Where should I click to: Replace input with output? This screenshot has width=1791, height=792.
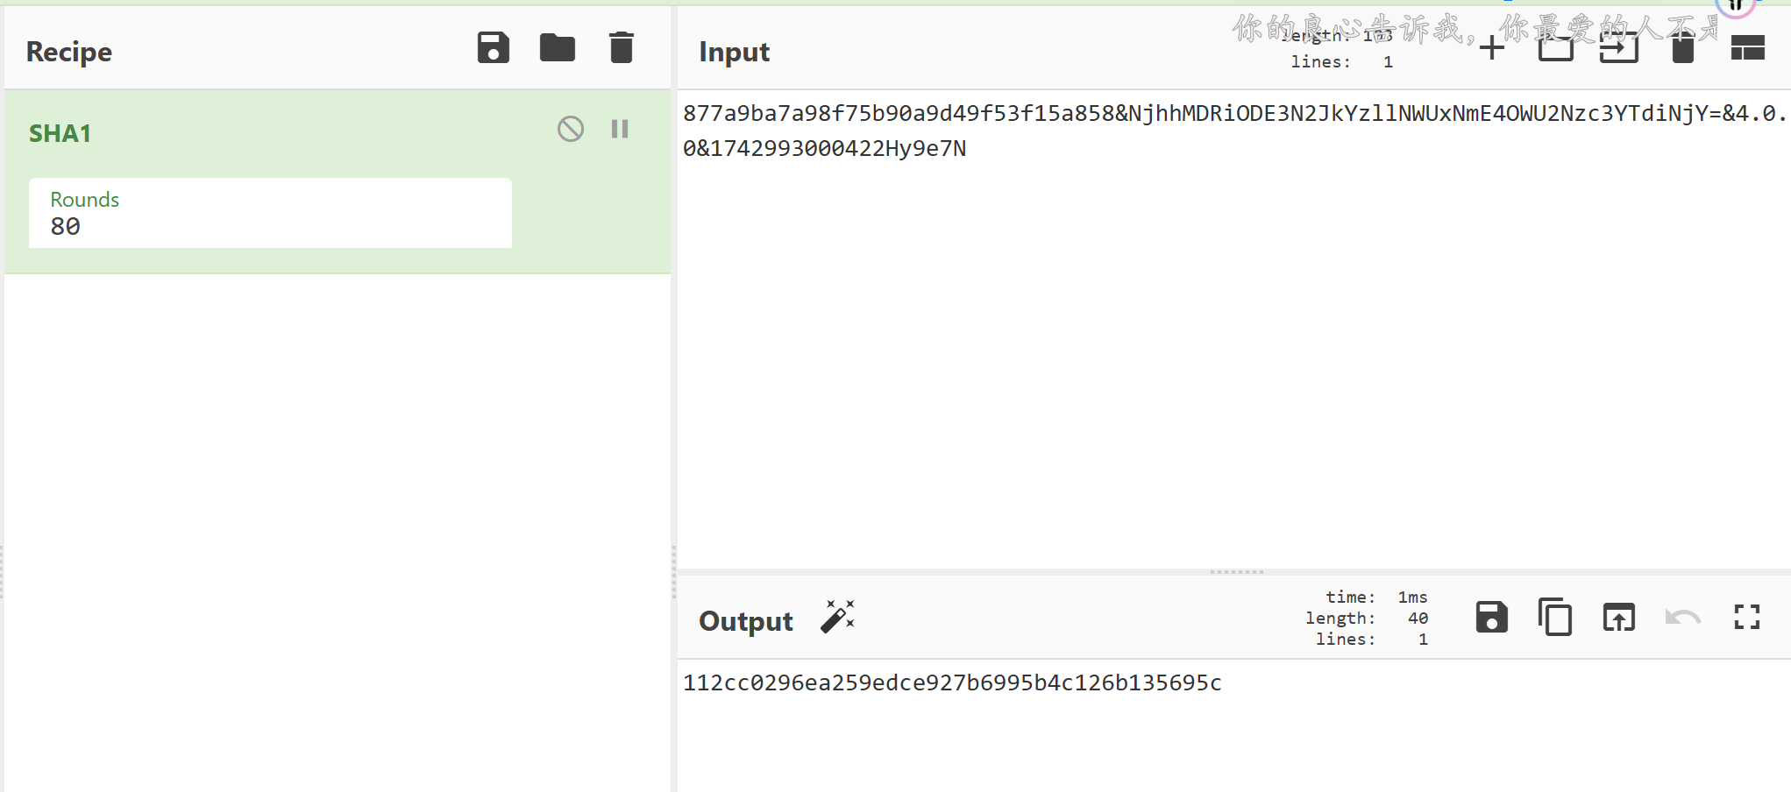tap(1618, 618)
